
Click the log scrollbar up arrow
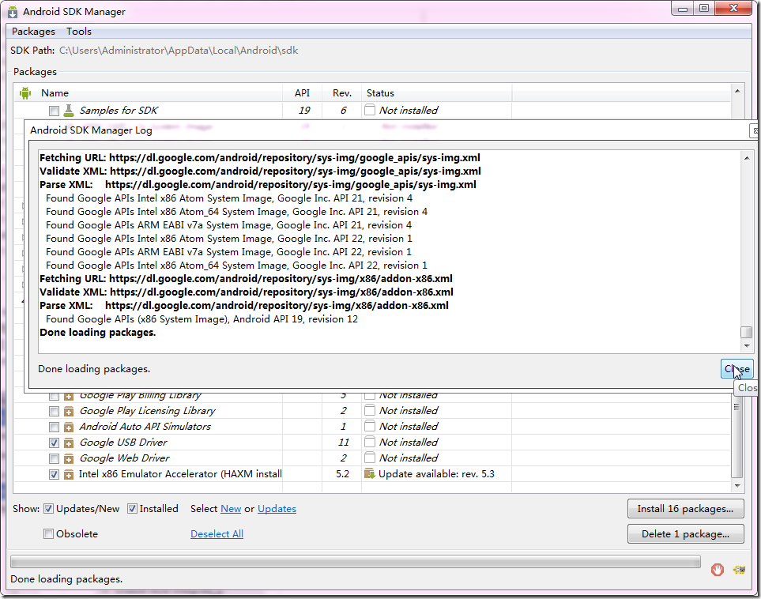pyautogui.click(x=747, y=158)
